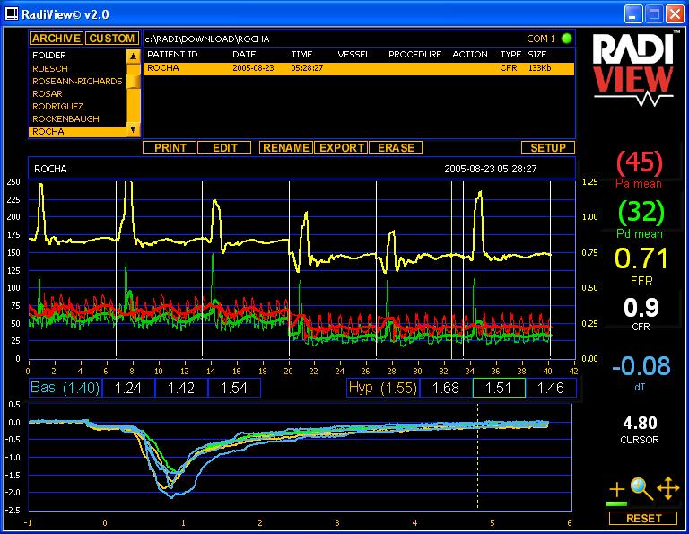The width and height of the screenshot is (689, 534).
Task: Click the ACTION column header
Action: [470, 55]
